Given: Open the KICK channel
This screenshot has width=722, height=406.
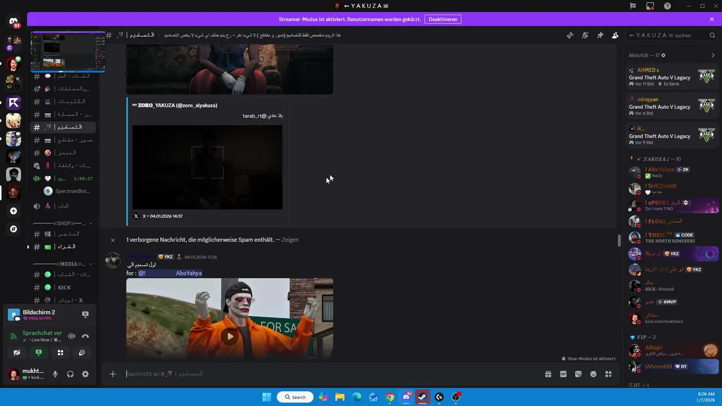Looking at the screenshot, I should point(62,288).
